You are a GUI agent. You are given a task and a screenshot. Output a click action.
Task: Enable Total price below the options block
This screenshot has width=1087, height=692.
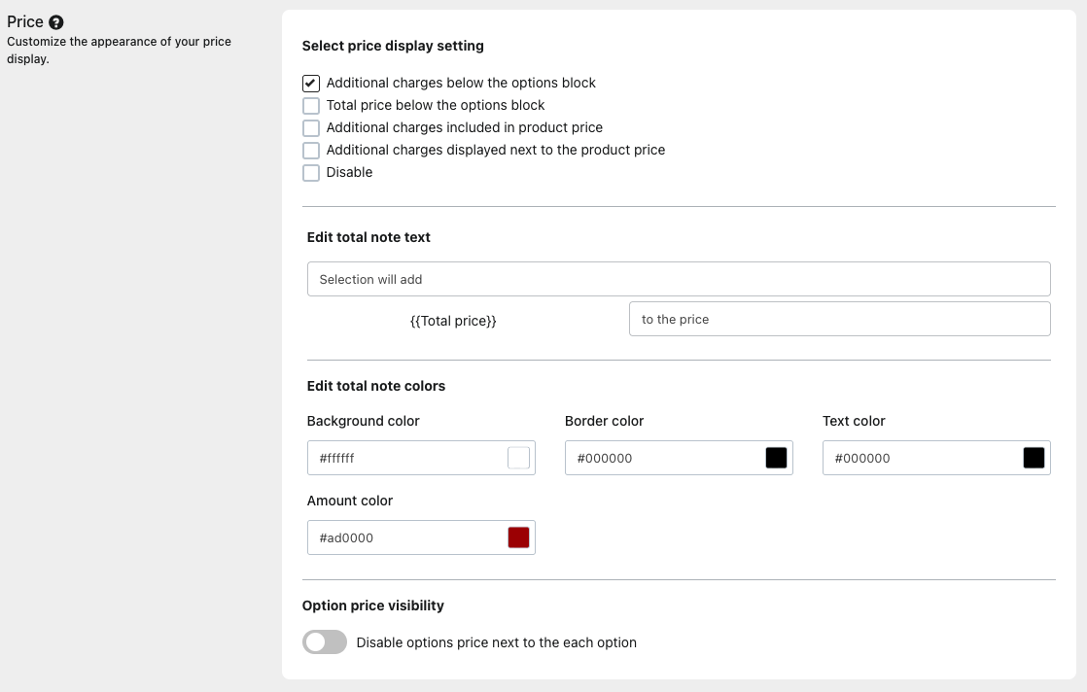[311, 106]
